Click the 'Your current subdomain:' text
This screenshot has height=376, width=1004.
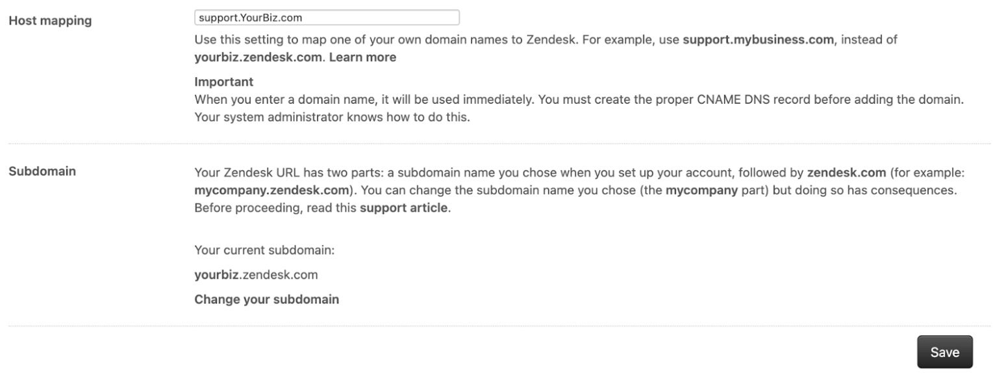(264, 250)
